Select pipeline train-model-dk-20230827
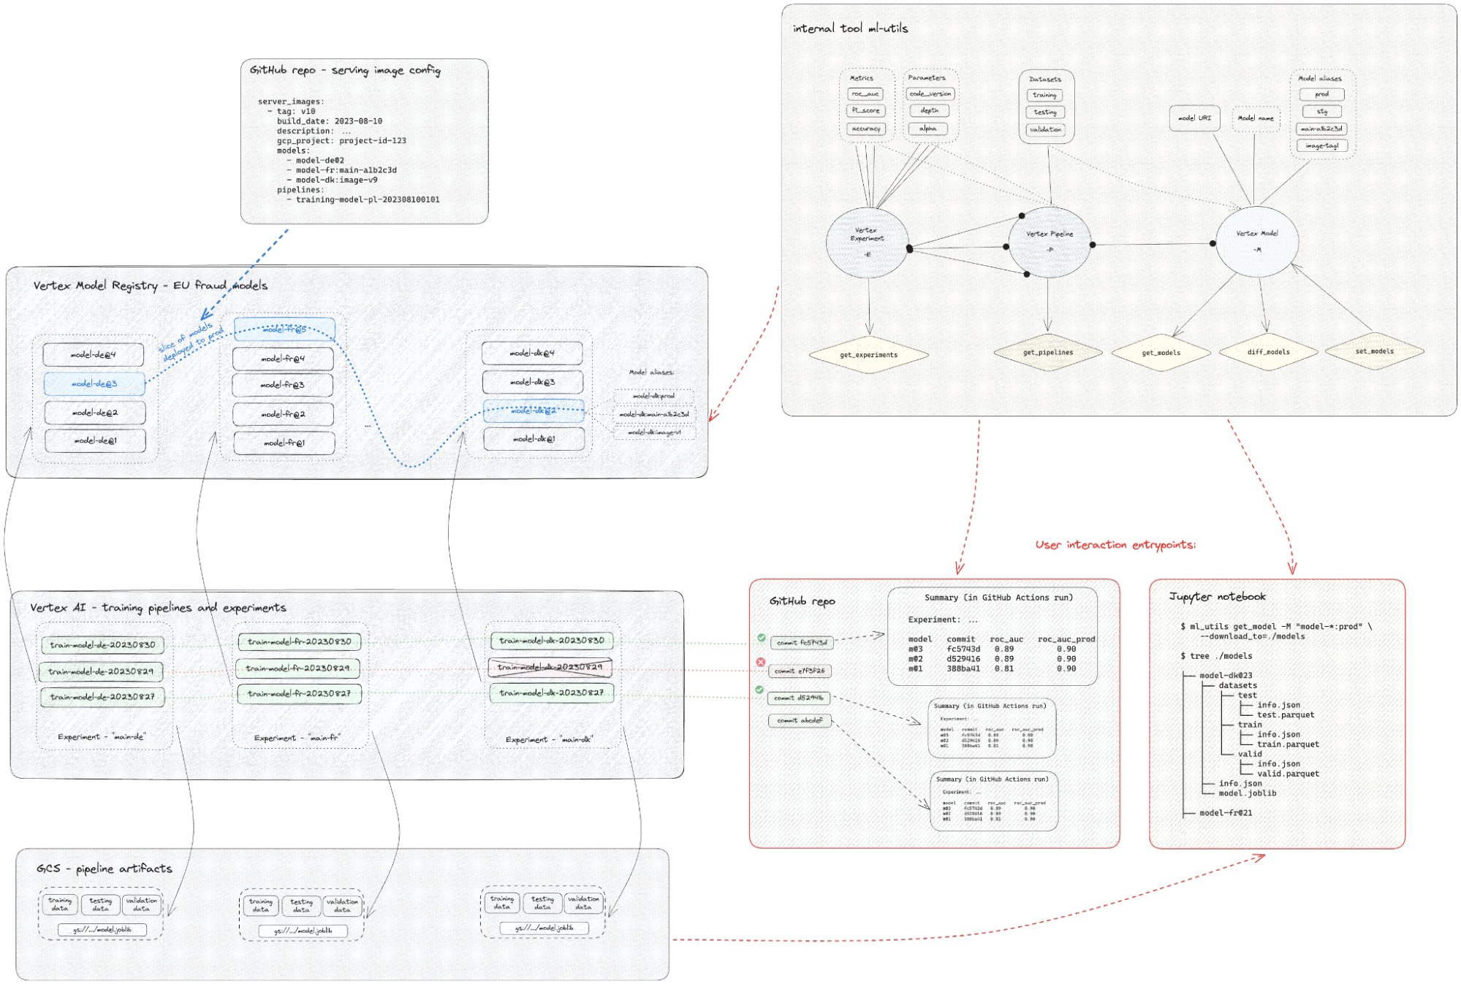The width and height of the screenshot is (1461, 984). click(x=551, y=693)
